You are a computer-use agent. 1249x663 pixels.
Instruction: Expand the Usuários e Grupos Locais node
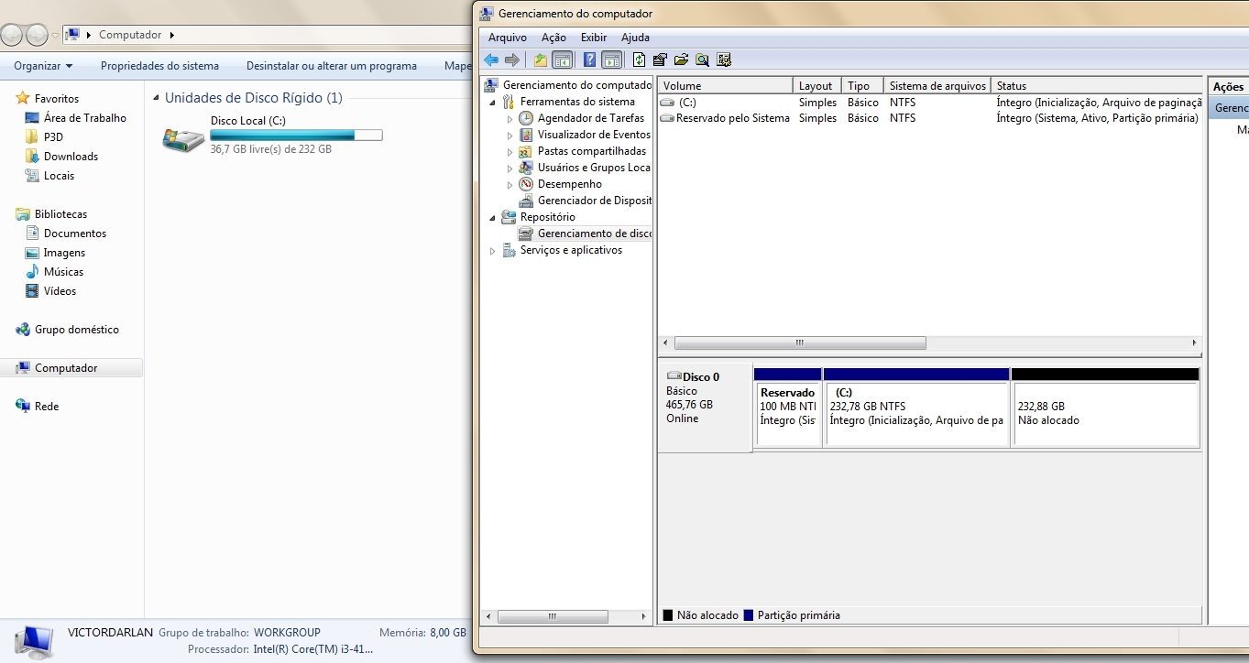[x=510, y=168]
